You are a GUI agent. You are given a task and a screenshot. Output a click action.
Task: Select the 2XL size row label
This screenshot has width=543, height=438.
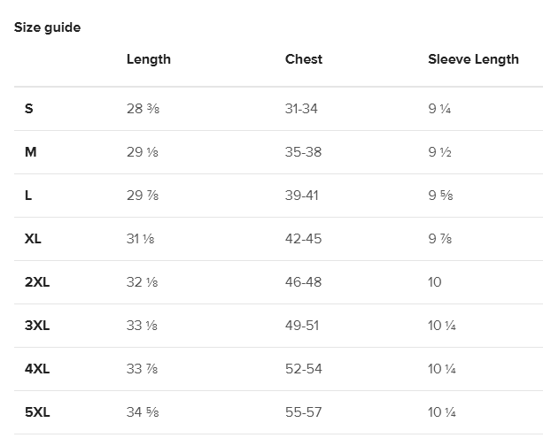tap(37, 282)
